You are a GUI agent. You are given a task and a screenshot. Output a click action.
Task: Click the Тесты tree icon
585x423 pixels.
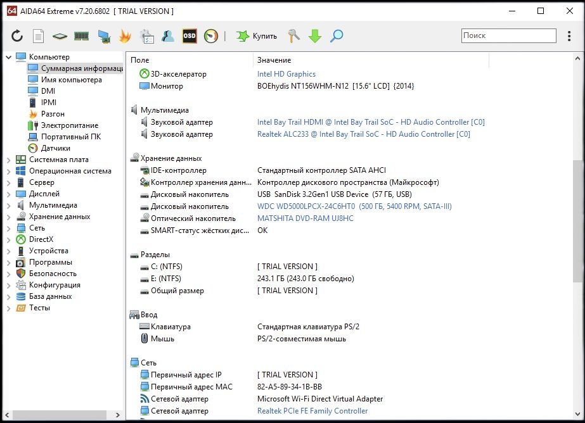point(21,308)
